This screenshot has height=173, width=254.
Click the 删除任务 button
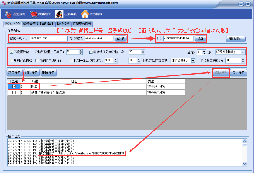coord(48,73)
